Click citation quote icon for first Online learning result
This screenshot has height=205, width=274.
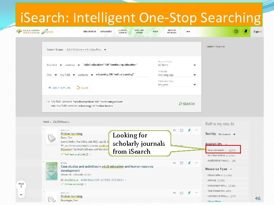174,130
